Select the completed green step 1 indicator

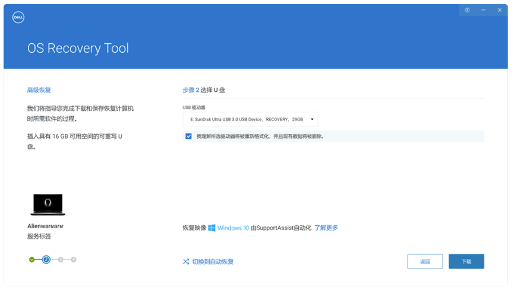point(32,260)
